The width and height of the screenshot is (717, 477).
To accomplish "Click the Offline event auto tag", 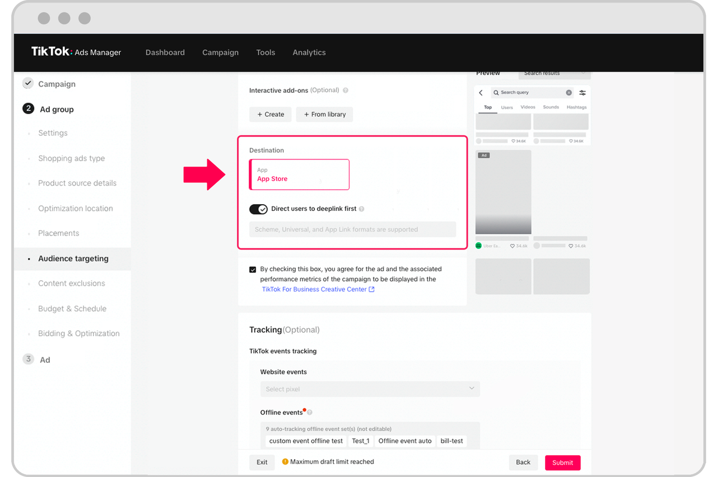I will pyautogui.click(x=405, y=441).
